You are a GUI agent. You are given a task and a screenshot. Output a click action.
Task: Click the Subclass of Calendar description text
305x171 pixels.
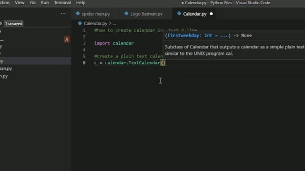point(234,50)
